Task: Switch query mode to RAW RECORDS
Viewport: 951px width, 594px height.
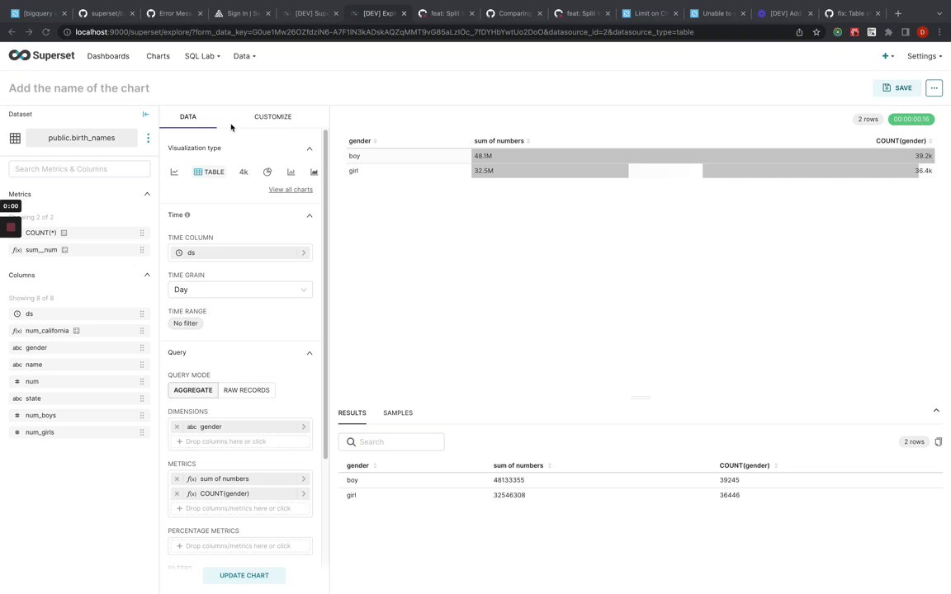Action: click(x=246, y=390)
